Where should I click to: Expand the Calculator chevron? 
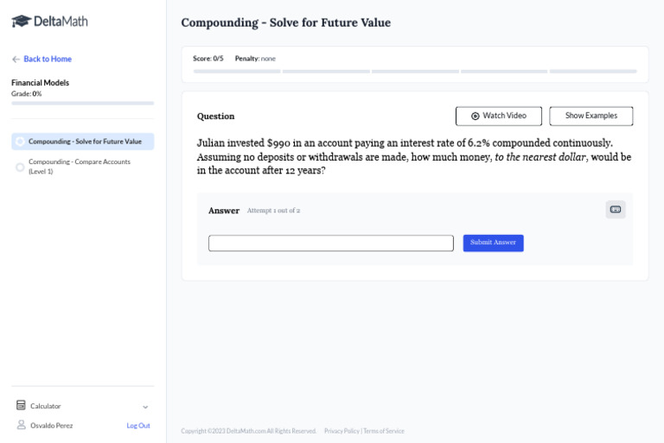tap(145, 407)
